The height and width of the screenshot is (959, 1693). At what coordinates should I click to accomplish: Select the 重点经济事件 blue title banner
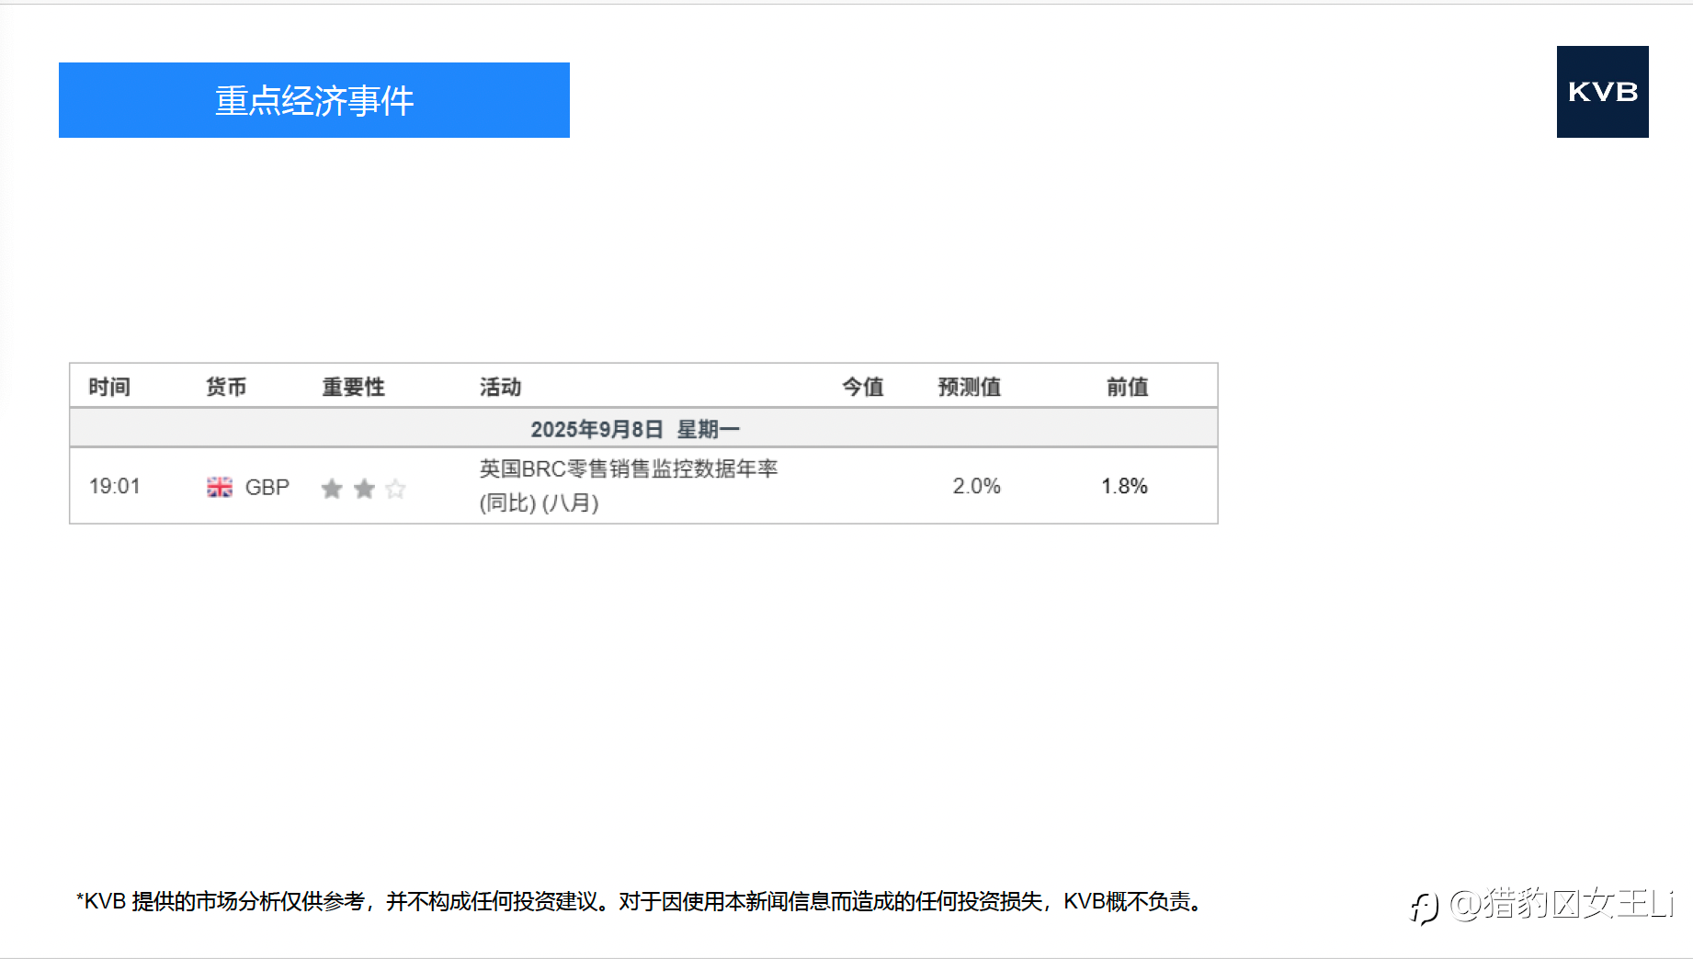click(x=314, y=100)
